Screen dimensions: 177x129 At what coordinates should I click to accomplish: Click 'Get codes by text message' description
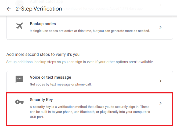tap(61, 84)
